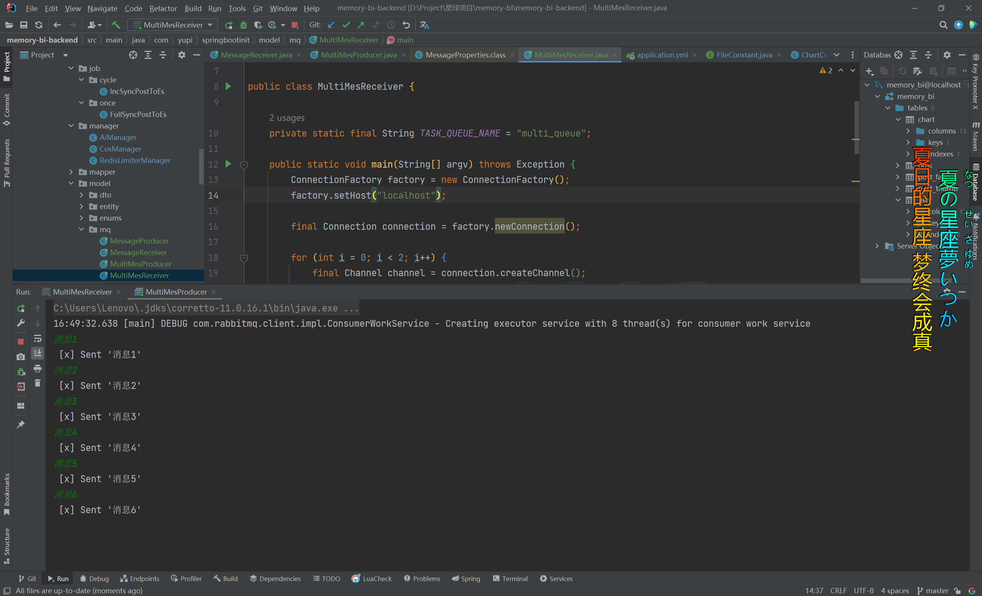The width and height of the screenshot is (982, 596).
Task: Open the Project view mode dropdown
Action: coord(65,55)
